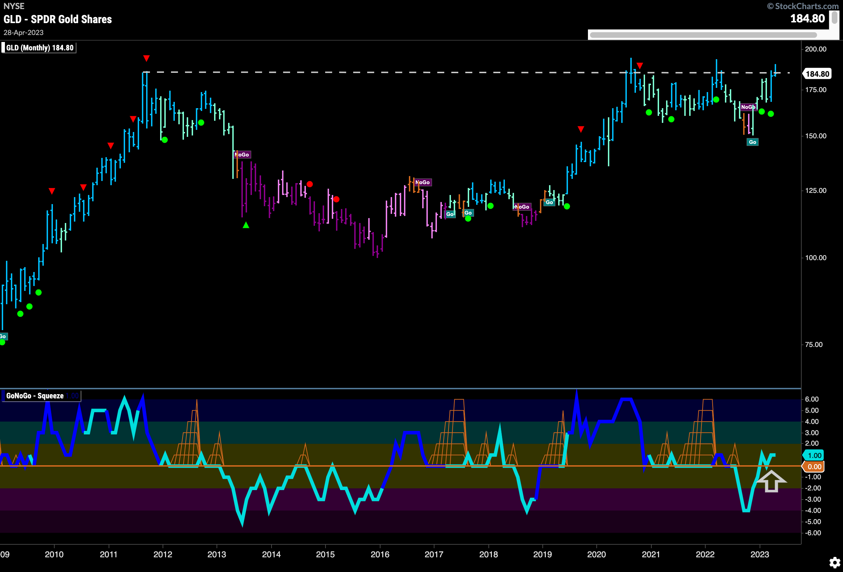Image resolution: width=843 pixels, height=572 pixels.
Task: Click the 2020 label on the time axis
Action: point(596,554)
